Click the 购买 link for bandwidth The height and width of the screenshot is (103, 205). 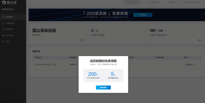[200, 40]
